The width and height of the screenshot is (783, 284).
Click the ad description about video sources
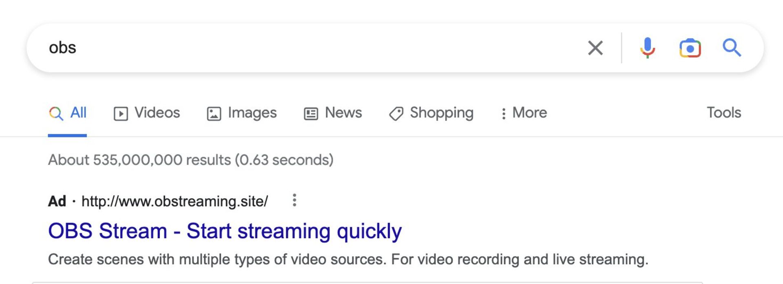(x=348, y=260)
